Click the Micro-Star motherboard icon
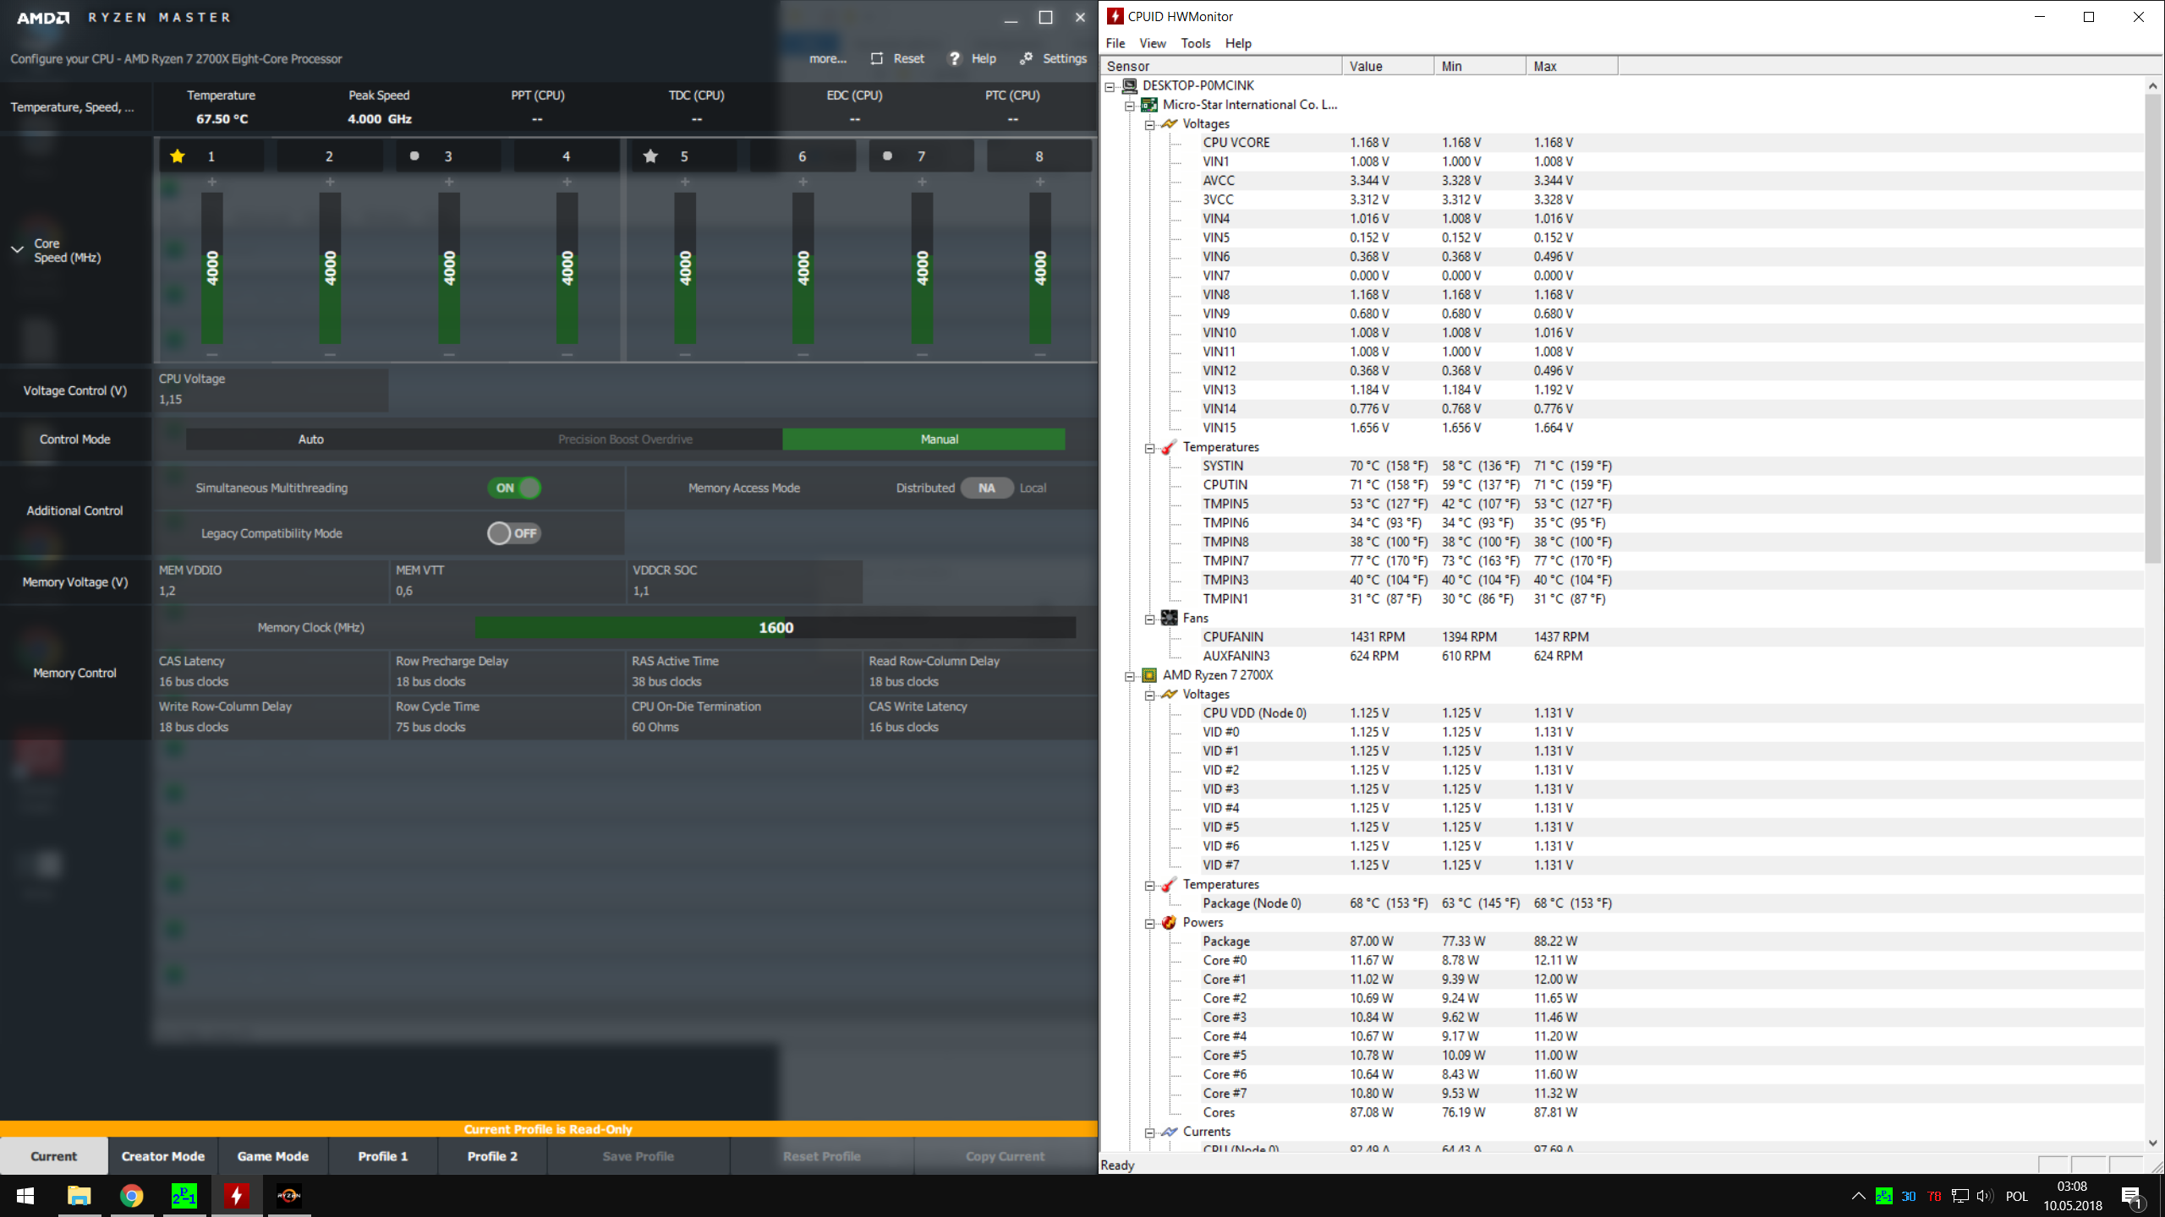 1149,105
